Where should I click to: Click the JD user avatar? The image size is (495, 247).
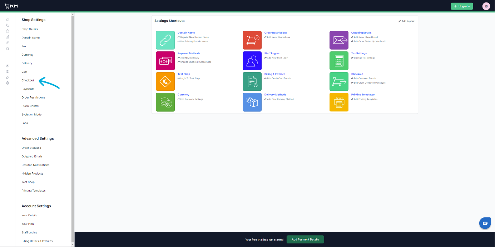486,6
